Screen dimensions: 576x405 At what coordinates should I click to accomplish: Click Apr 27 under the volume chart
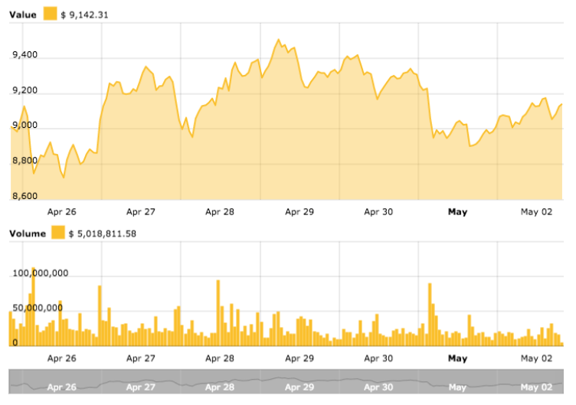(x=141, y=358)
